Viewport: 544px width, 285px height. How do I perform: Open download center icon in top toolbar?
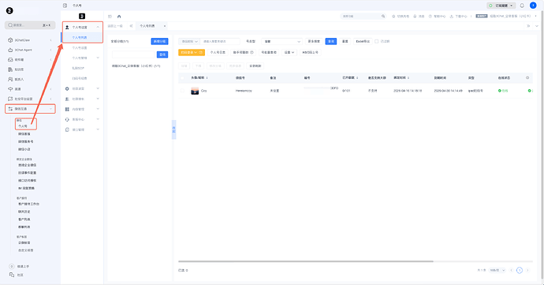(x=452, y=16)
